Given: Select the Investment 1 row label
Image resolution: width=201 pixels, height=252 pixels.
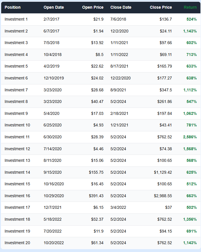Looking at the screenshot, I should [x=16, y=19].
